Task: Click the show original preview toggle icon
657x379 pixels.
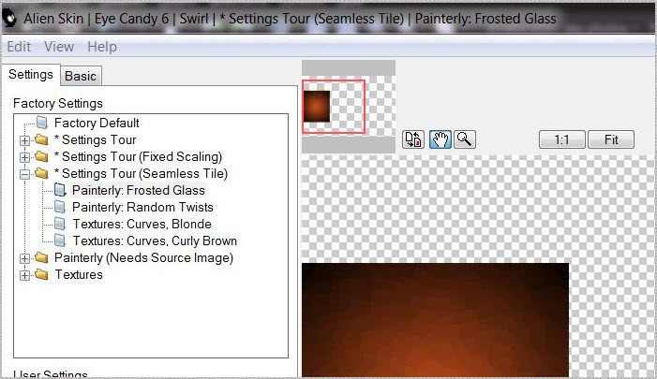Action: (x=413, y=139)
